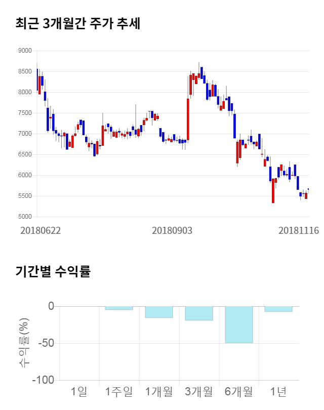Select the 6개월 axis label

point(238,391)
